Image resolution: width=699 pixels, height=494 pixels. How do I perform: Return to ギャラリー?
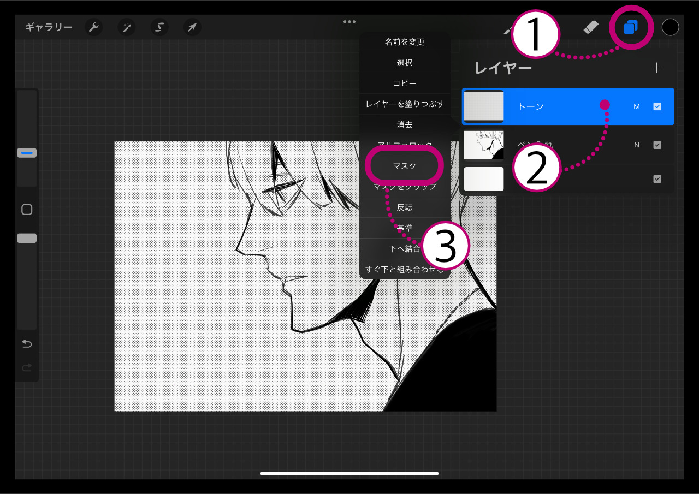[49, 27]
